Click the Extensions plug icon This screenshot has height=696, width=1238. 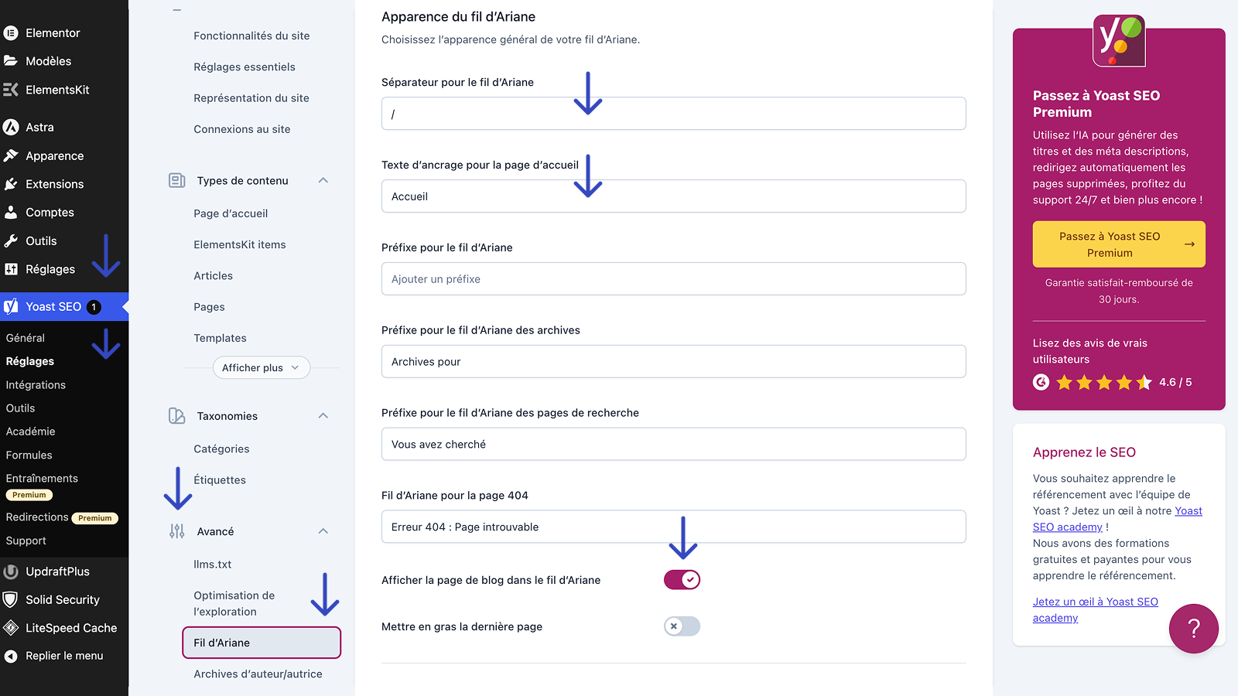click(11, 184)
